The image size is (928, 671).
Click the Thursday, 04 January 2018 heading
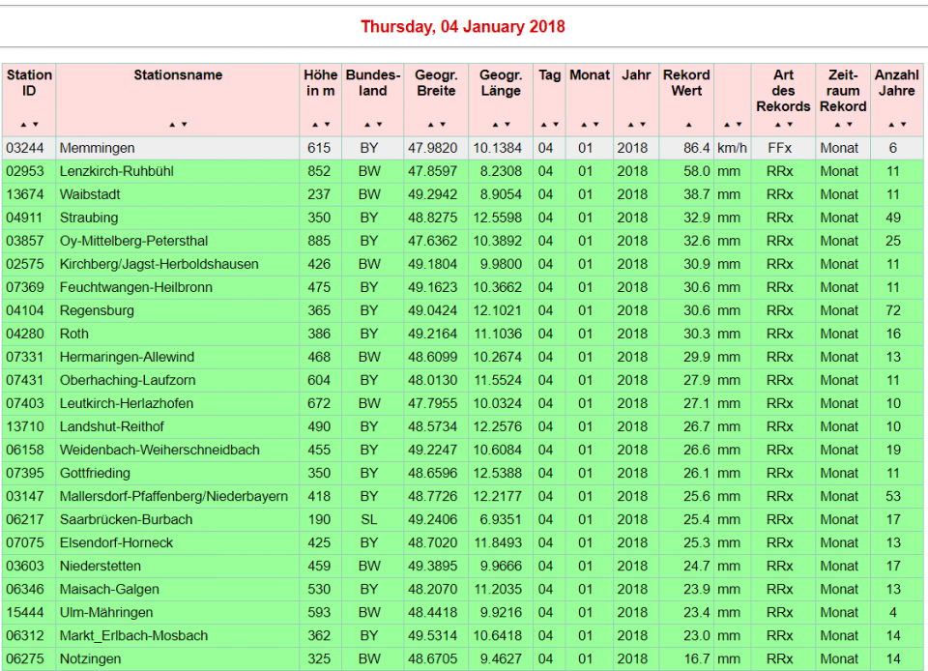463,27
